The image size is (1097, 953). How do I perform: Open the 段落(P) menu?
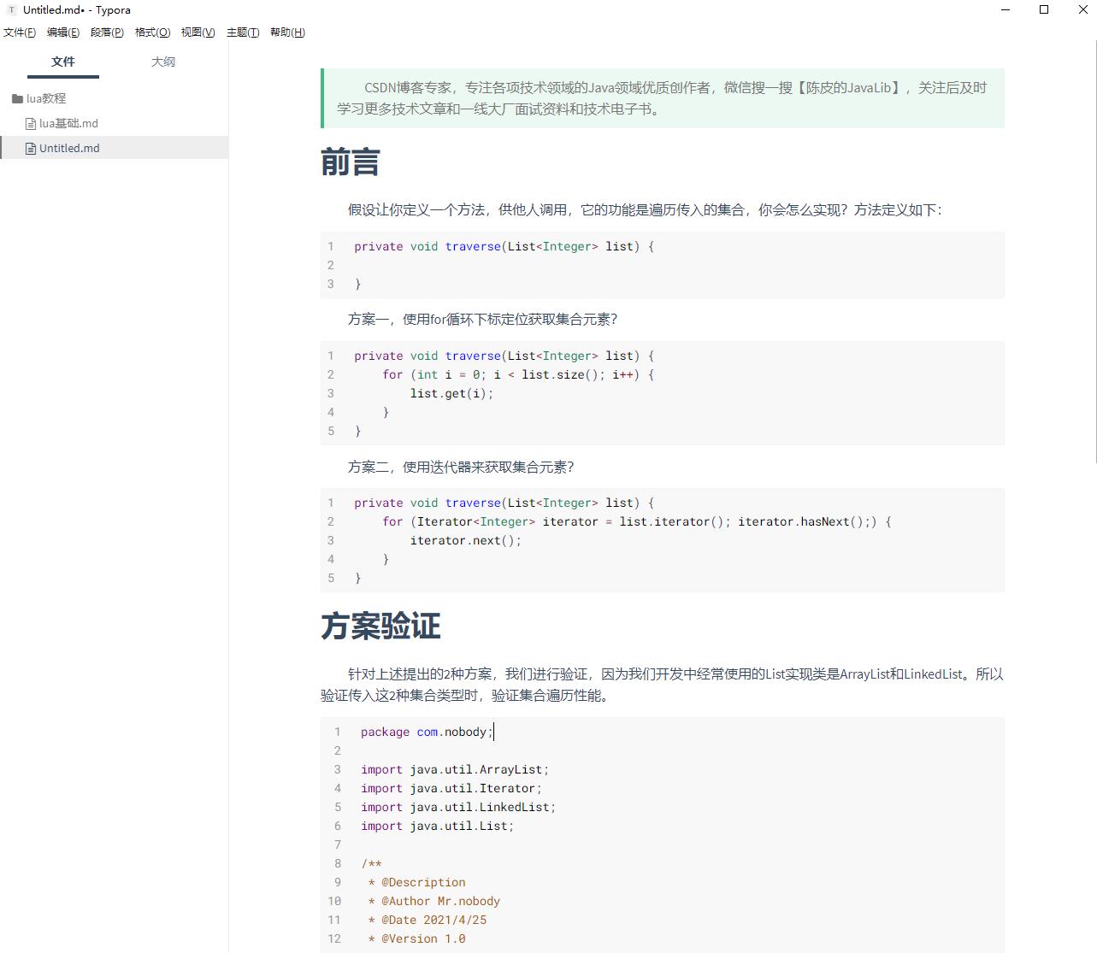(x=107, y=32)
